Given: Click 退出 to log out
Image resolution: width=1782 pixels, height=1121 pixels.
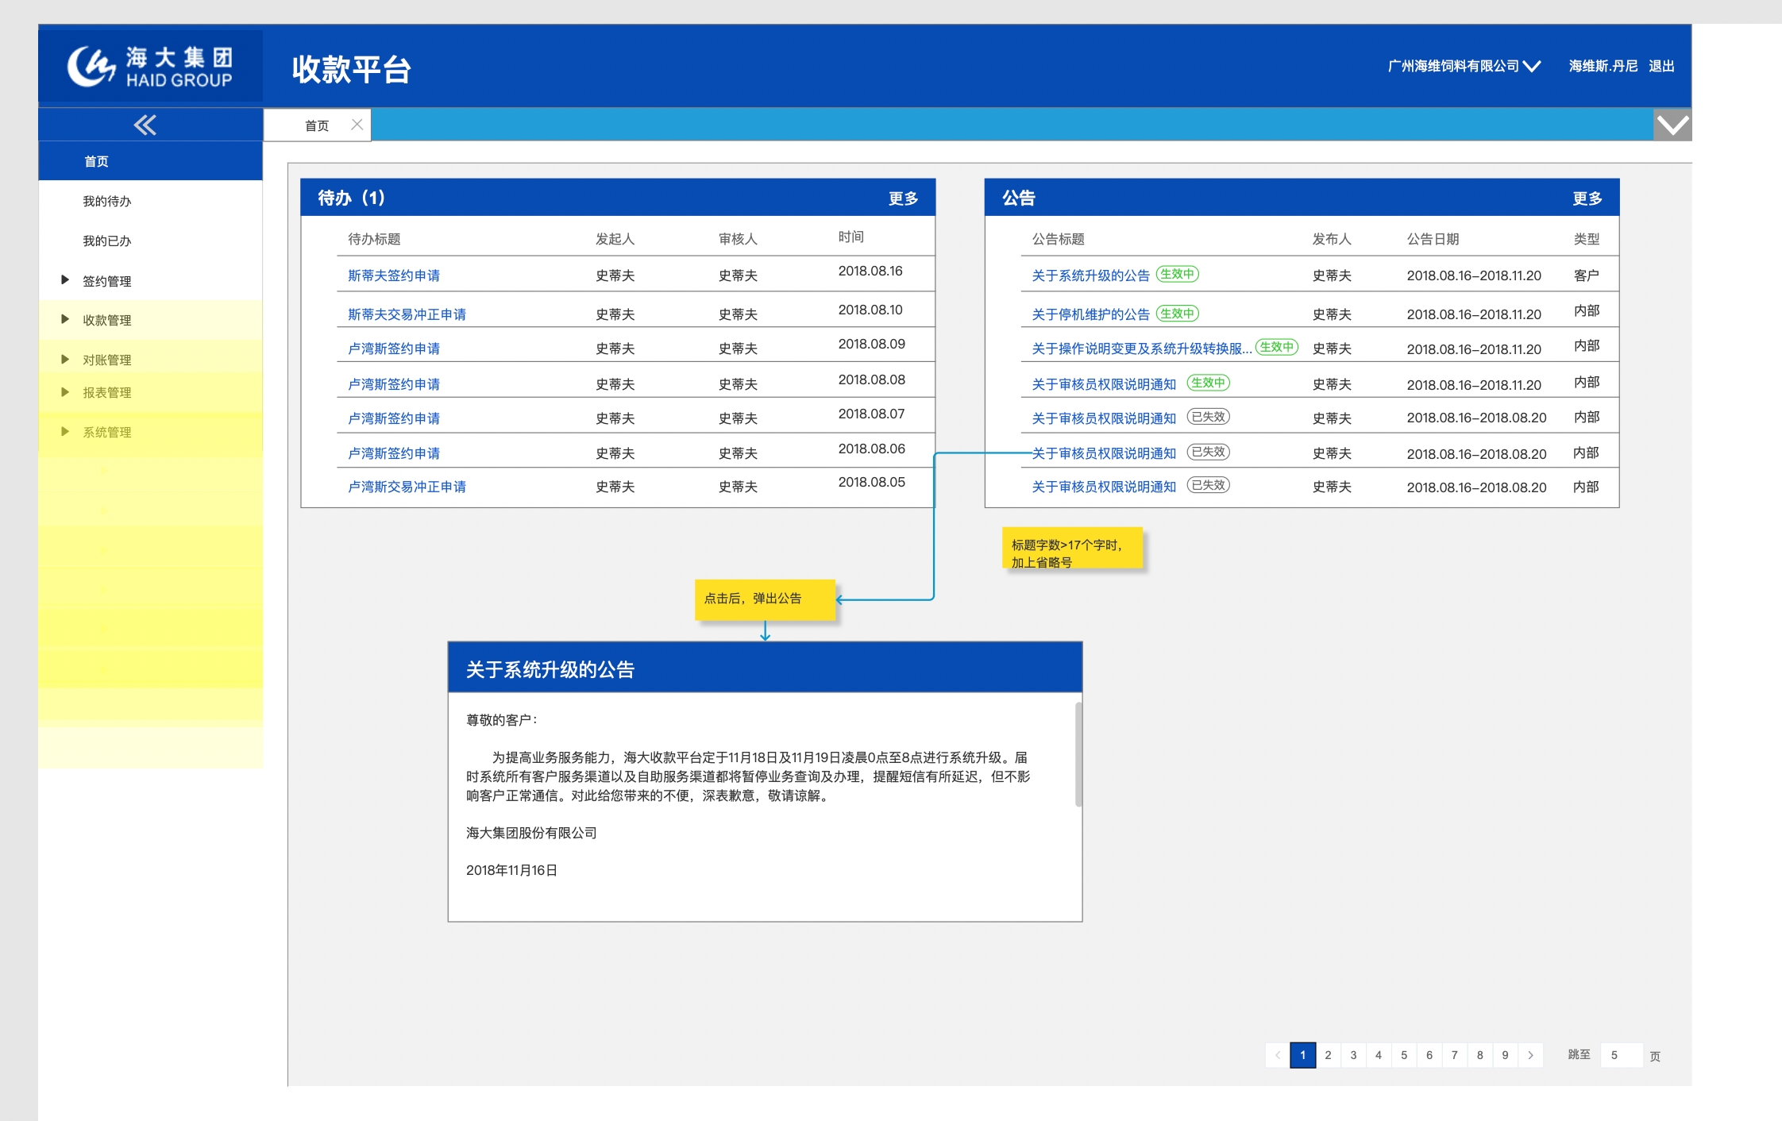Looking at the screenshot, I should (1661, 66).
